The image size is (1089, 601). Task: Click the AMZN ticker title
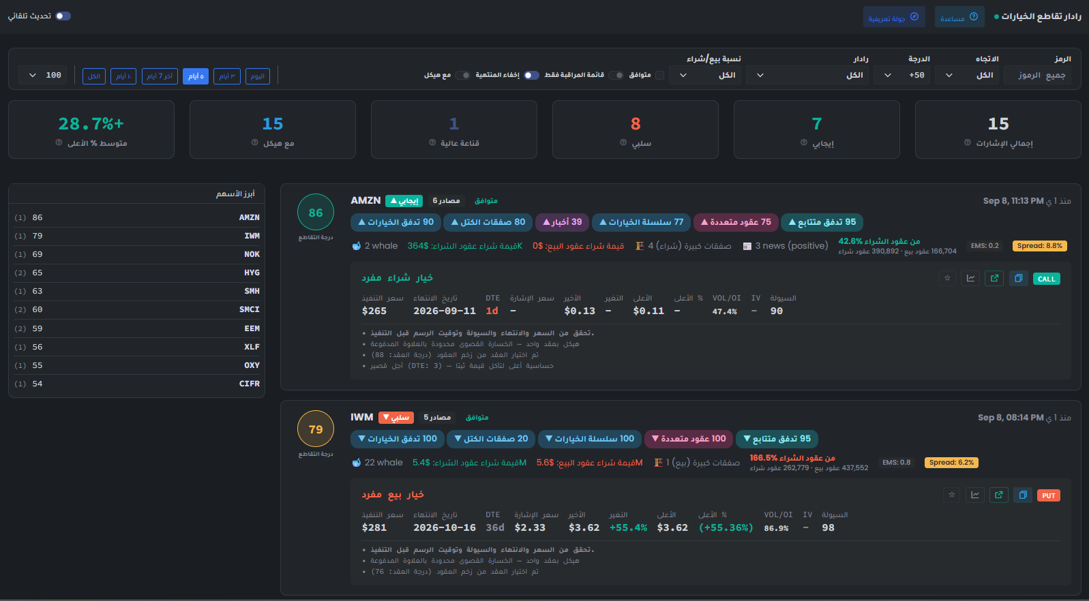point(366,200)
